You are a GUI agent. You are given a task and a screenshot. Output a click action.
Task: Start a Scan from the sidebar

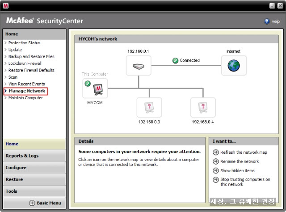pos(13,77)
